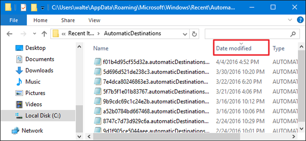Click the folder icon in address bar
The height and width of the screenshot is (141, 306).
click(56, 34)
